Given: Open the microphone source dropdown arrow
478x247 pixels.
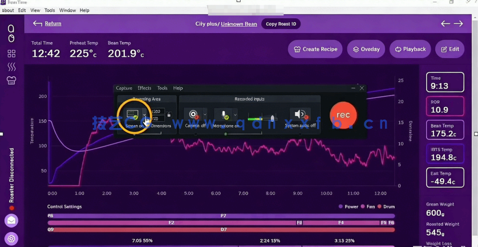Looking at the screenshot, I should tap(235, 114).
